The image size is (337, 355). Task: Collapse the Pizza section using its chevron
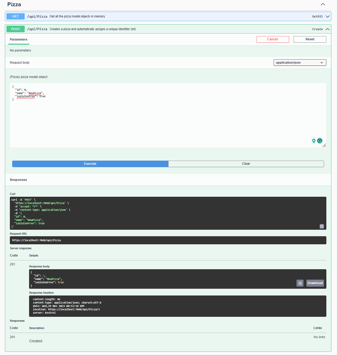323,4
